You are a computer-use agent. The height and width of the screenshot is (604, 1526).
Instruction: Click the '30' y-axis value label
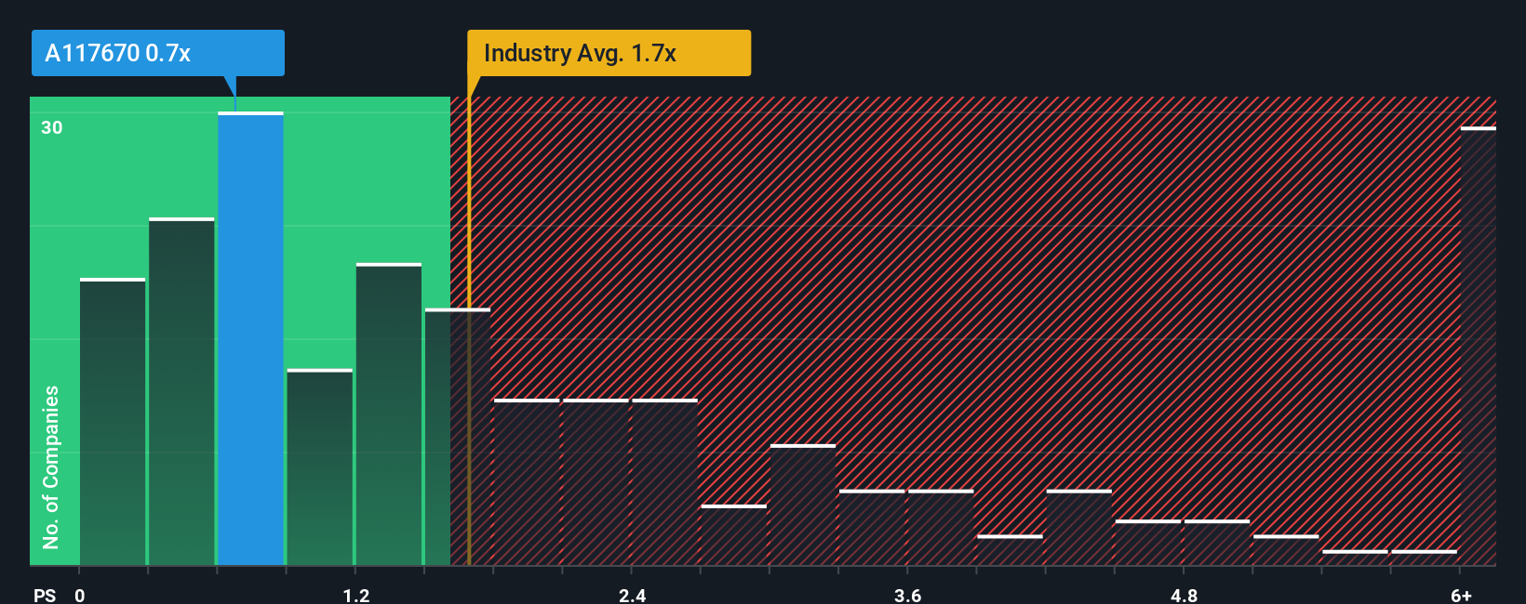click(x=52, y=127)
